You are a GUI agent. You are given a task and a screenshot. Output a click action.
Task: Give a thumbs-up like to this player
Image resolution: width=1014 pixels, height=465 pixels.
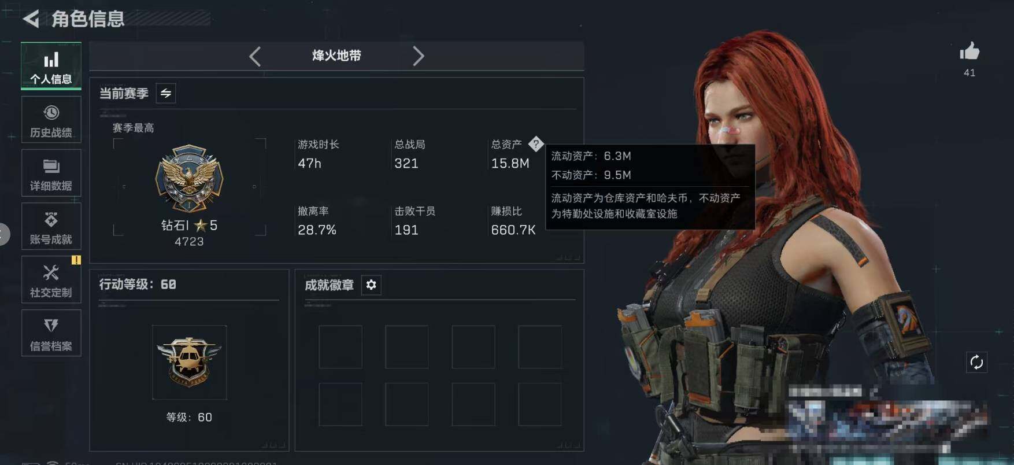pos(969,51)
